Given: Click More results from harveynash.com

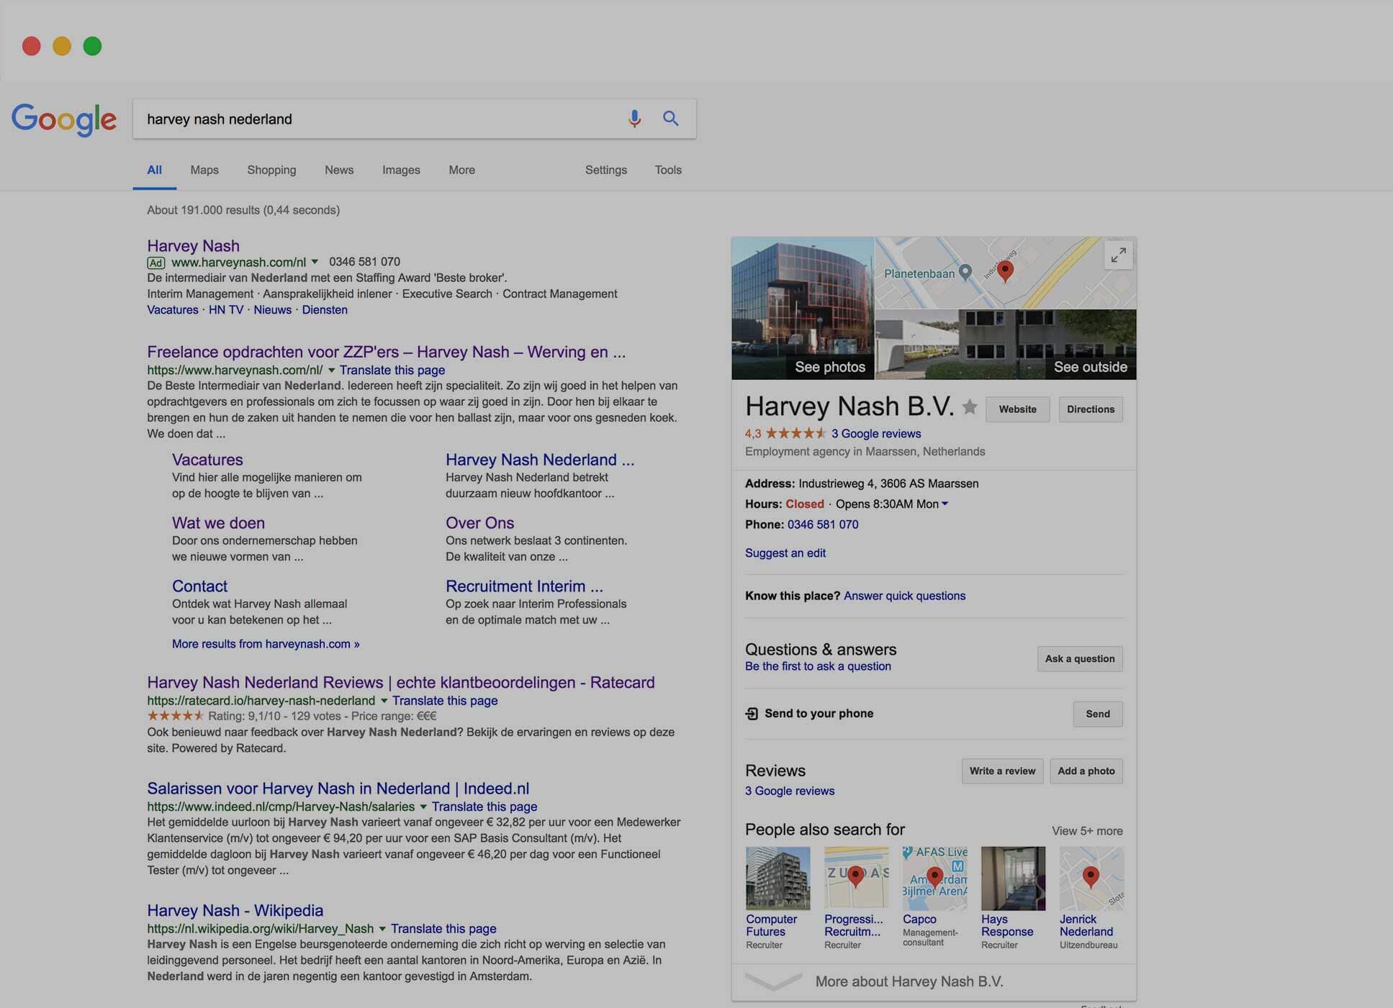Looking at the screenshot, I should tap(266, 645).
